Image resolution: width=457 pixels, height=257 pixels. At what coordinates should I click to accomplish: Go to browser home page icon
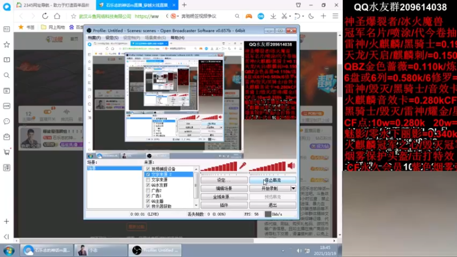57,16
